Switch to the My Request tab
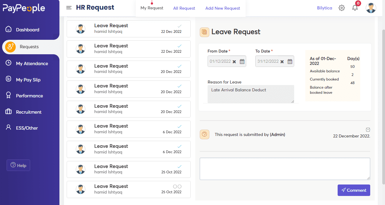The height and width of the screenshot is (205, 385). (x=152, y=8)
